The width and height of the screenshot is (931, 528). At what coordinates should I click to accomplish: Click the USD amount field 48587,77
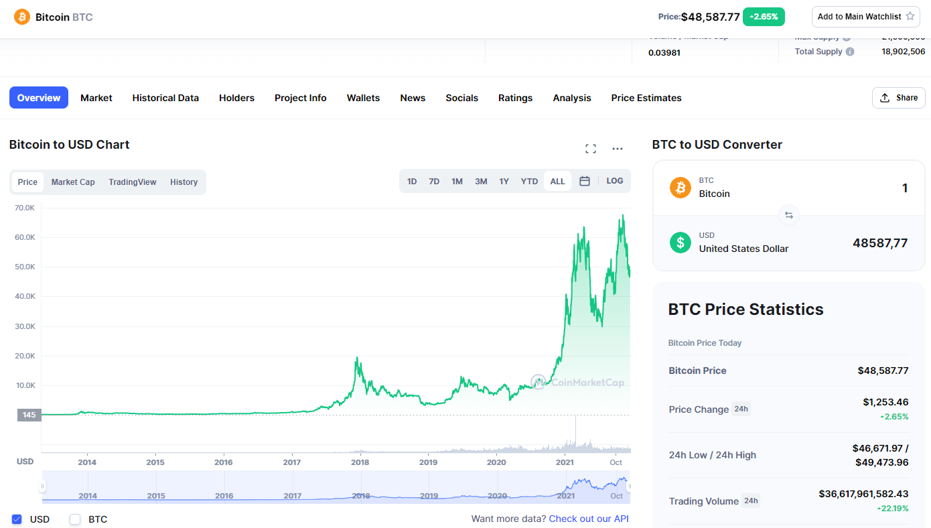point(880,243)
